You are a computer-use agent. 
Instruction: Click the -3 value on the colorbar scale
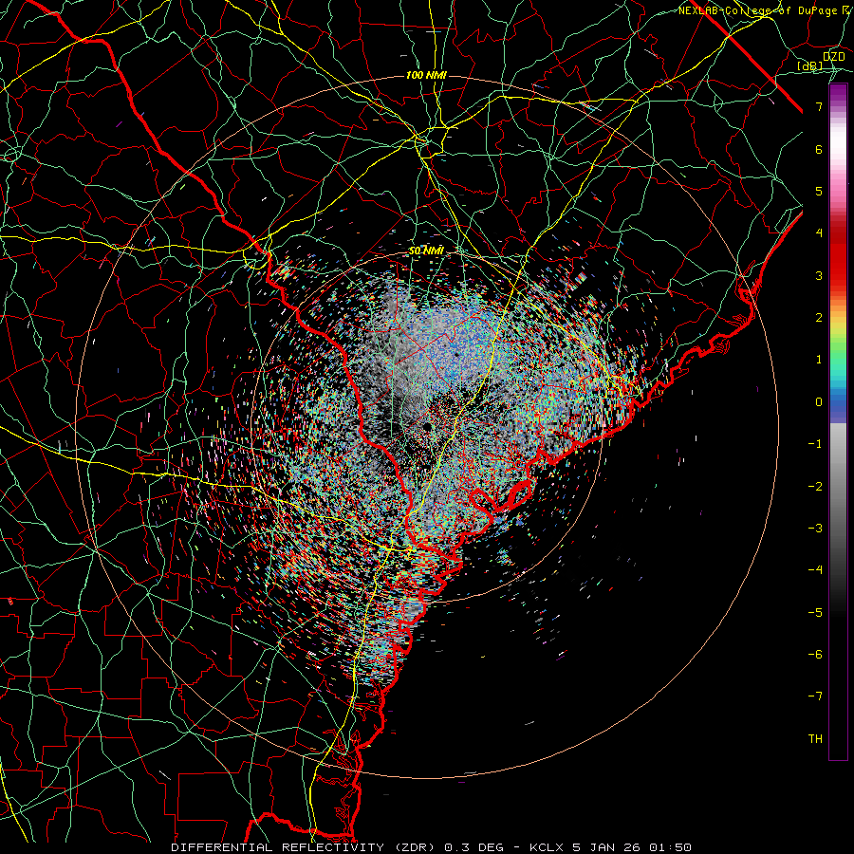(815, 529)
